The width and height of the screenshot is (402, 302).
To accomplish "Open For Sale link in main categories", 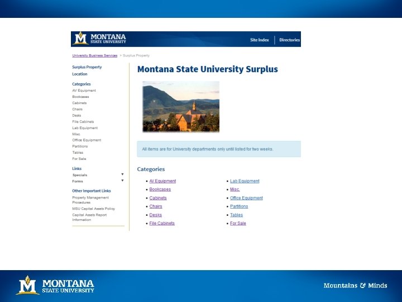I will (x=238, y=223).
